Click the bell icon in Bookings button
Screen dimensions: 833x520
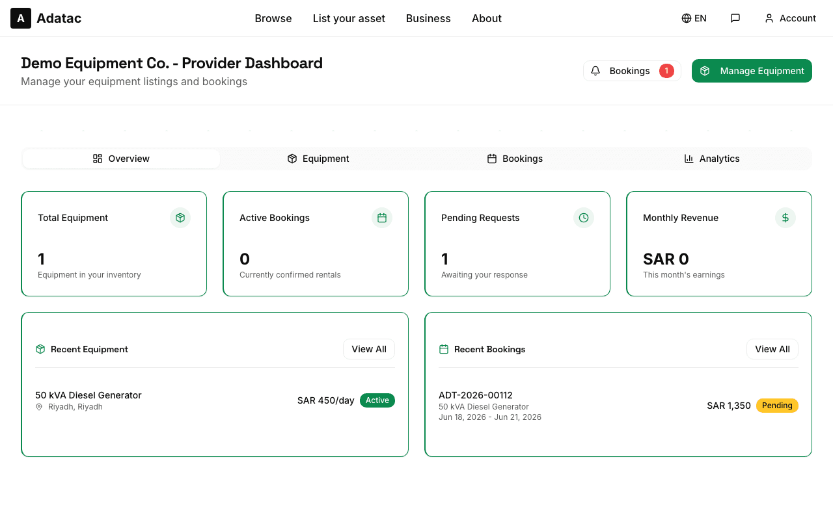coord(595,71)
